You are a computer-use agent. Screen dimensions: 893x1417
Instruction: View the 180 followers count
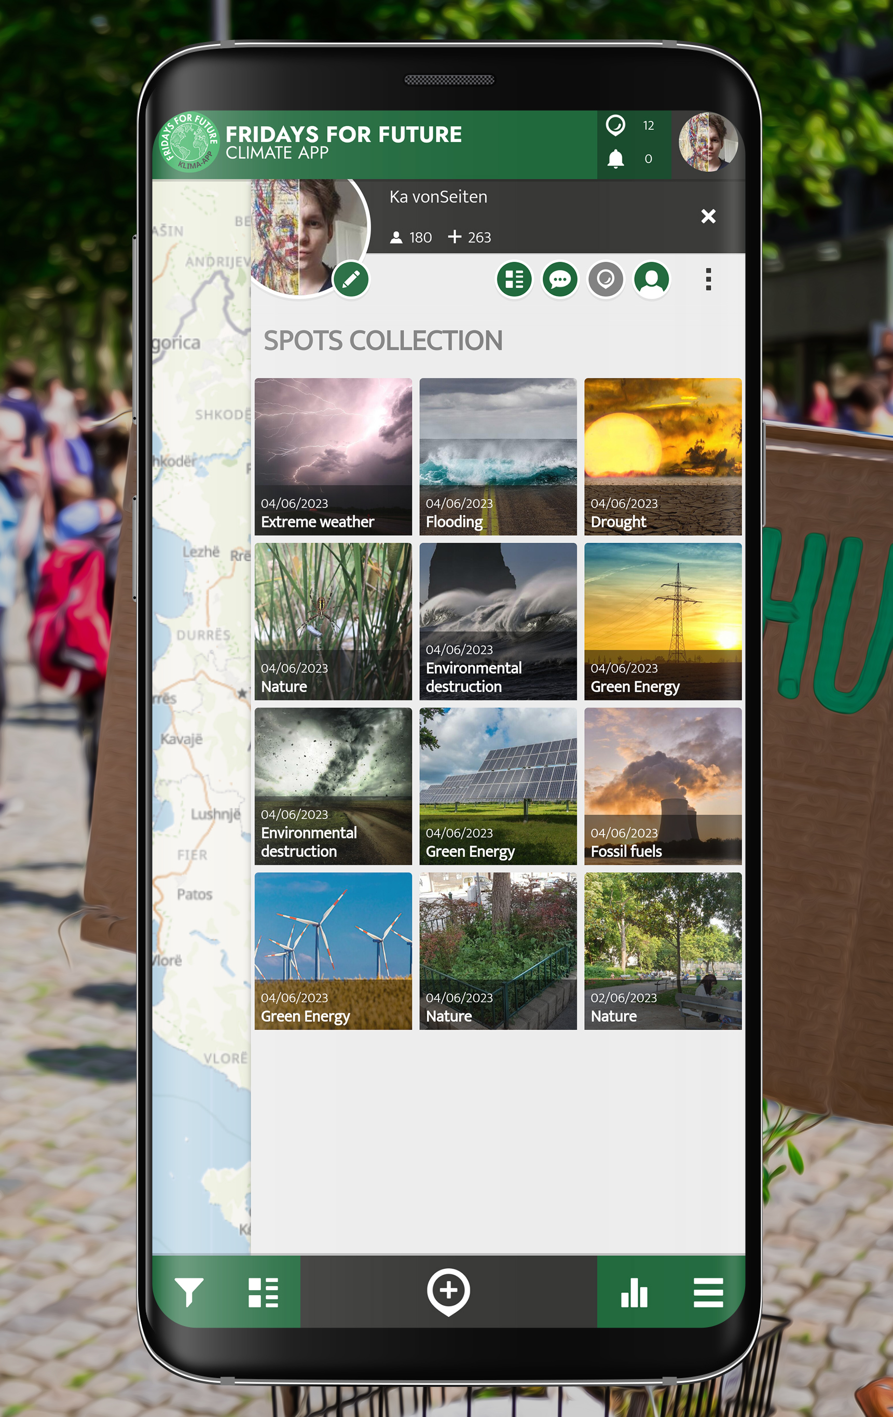411,238
